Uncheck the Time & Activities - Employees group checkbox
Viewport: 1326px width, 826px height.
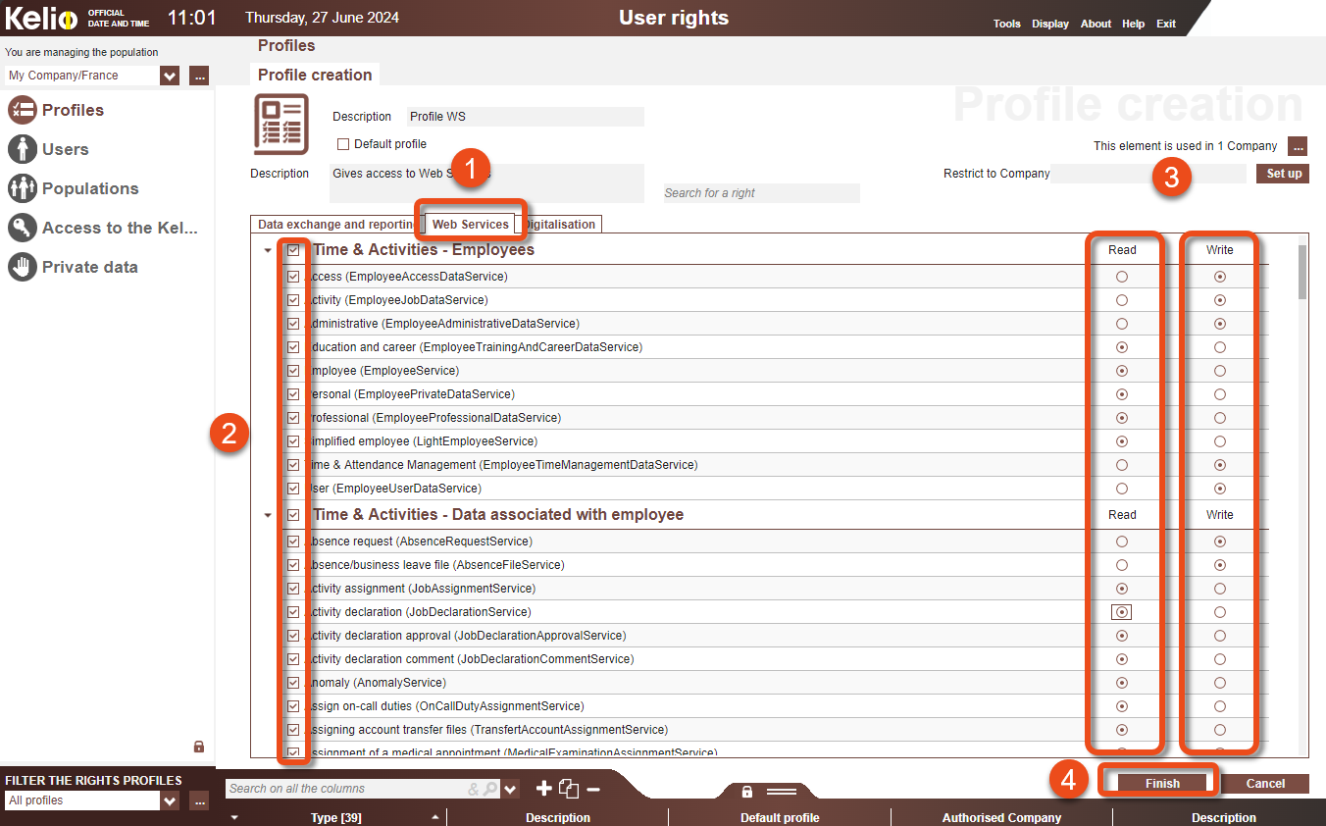pyautogui.click(x=293, y=250)
